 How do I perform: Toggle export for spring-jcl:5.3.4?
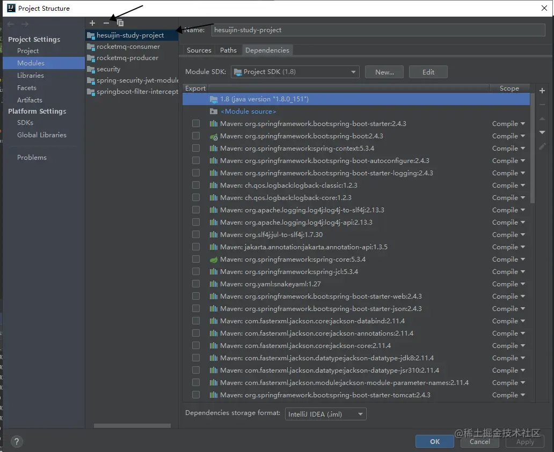click(x=196, y=272)
